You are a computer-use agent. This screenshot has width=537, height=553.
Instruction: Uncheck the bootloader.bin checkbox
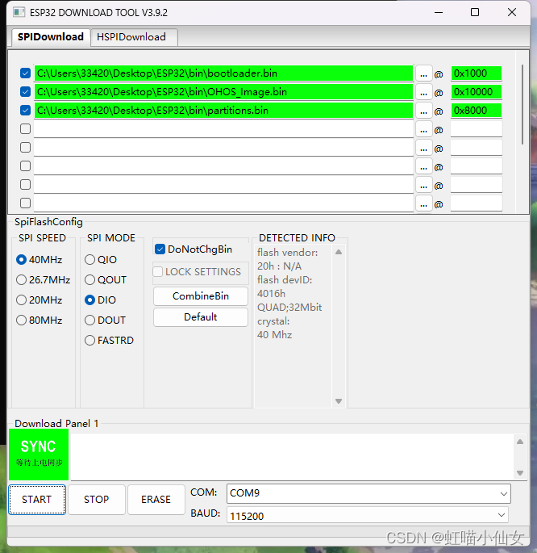pyautogui.click(x=25, y=73)
